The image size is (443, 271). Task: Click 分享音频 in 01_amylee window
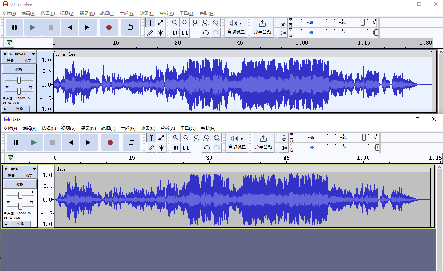(262, 27)
